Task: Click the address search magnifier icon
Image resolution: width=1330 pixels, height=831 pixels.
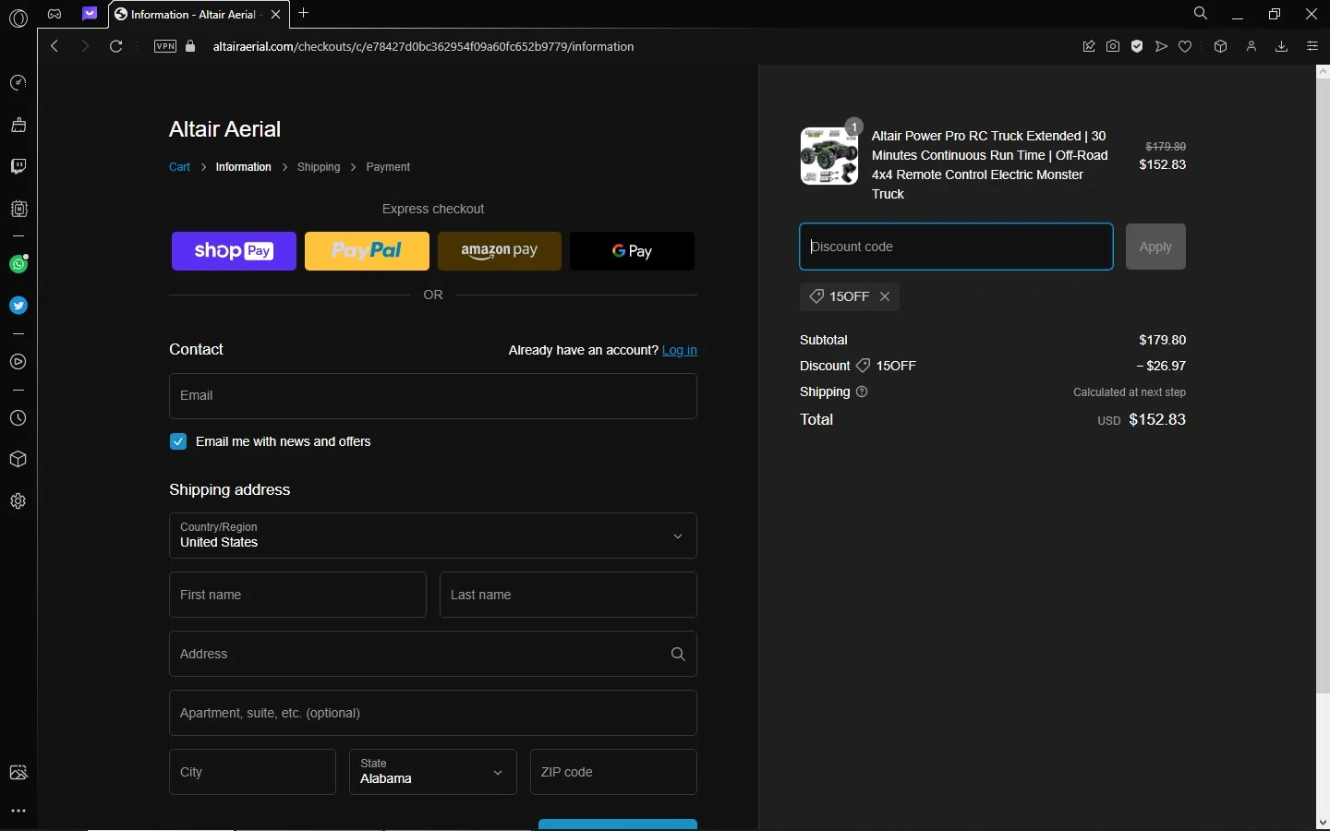Action: 678,654
